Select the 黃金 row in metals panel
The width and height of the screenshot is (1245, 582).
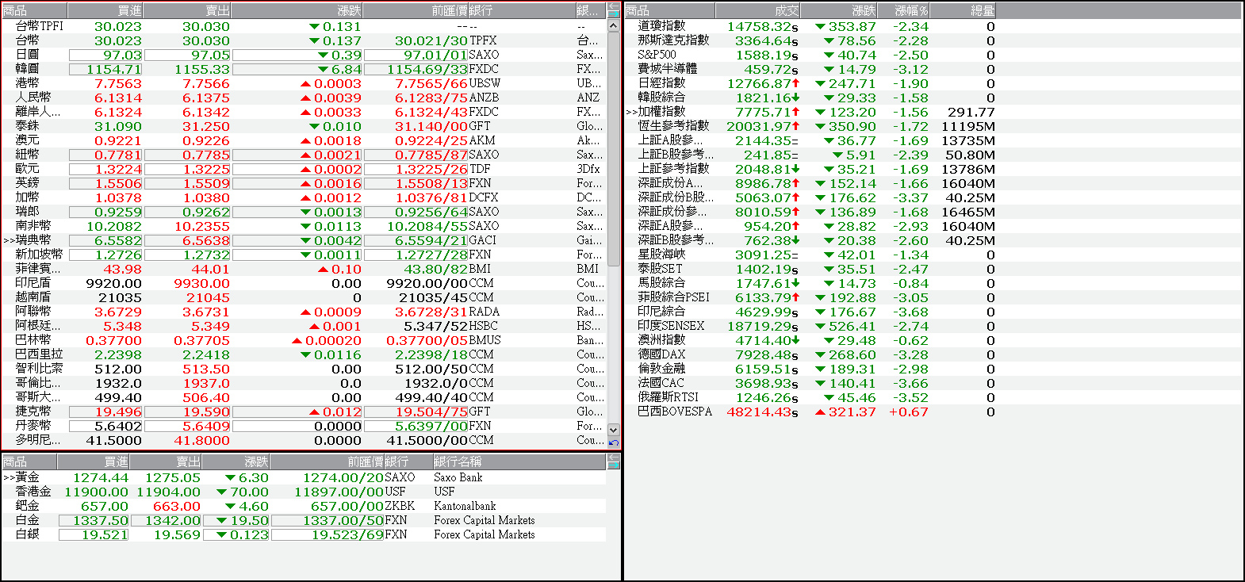tap(304, 477)
